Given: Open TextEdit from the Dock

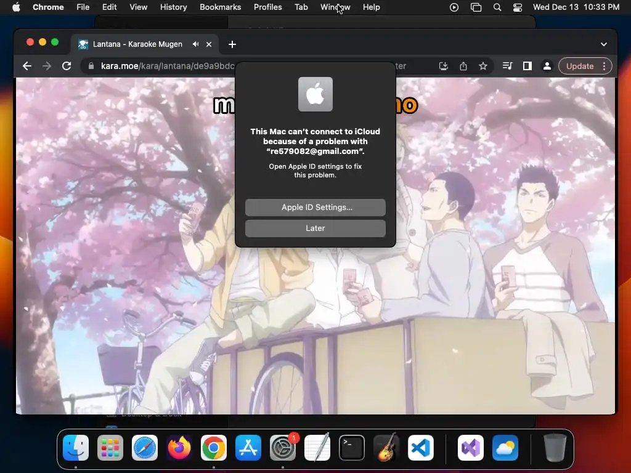Looking at the screenshot, I should (x=317, y=447).
